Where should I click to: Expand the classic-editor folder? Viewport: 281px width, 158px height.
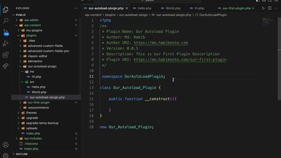[x=20, y=56]
